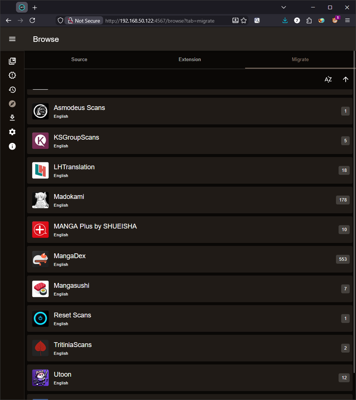Click the 10 count badge for MANGA Plus
Screen dimensions: 356x400
(344, 230)
